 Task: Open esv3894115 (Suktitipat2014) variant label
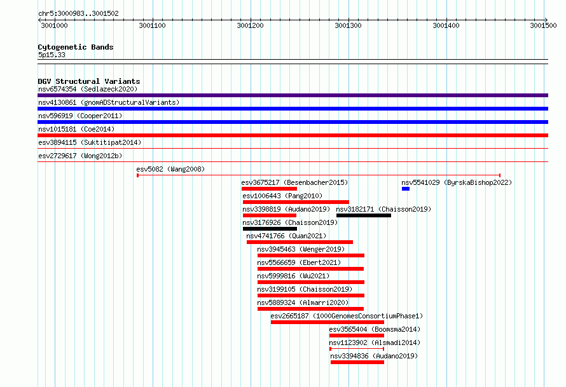[90, 142]
